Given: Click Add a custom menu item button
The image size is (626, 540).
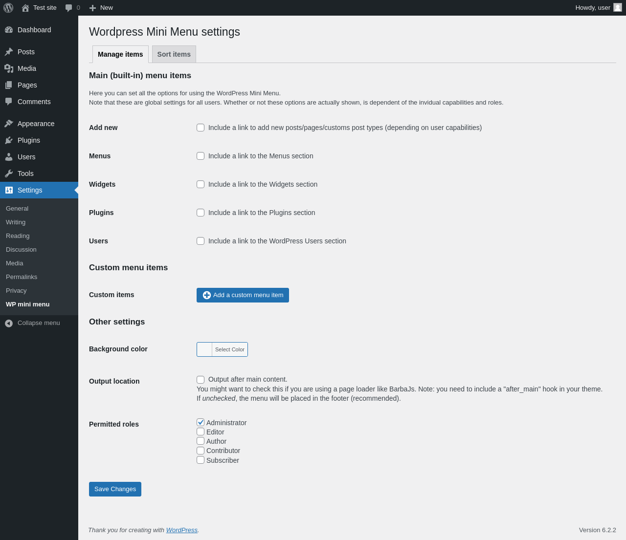Looking at the screenshot, I should click(x=243, y=295).
